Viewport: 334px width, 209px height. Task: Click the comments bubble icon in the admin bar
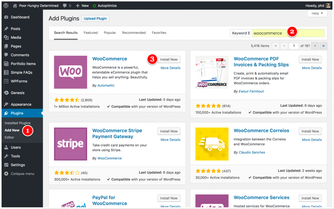coord(65,5)
